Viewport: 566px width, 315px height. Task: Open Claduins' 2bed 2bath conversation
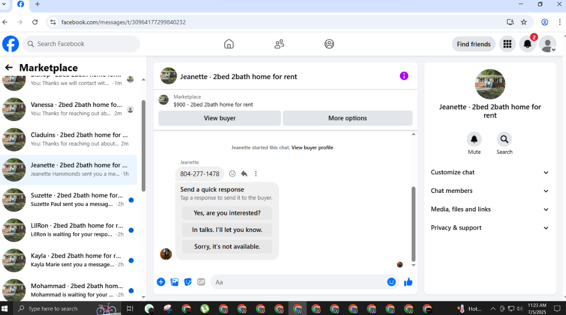click(x=68, y=139)
